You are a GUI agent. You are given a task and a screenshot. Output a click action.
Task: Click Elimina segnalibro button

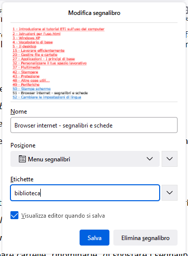[x=145, y=238]
